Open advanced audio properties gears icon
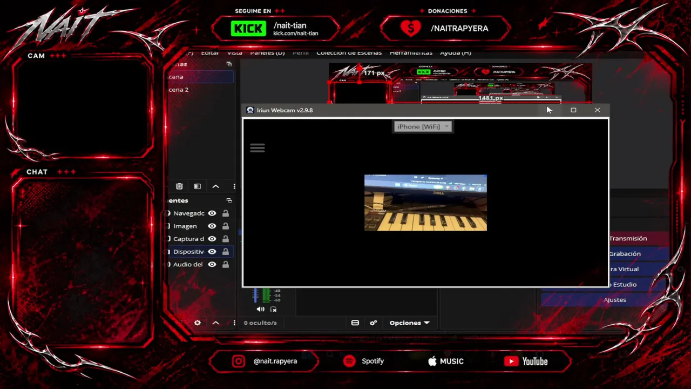 pyautogui.click(x=373, y=323)
